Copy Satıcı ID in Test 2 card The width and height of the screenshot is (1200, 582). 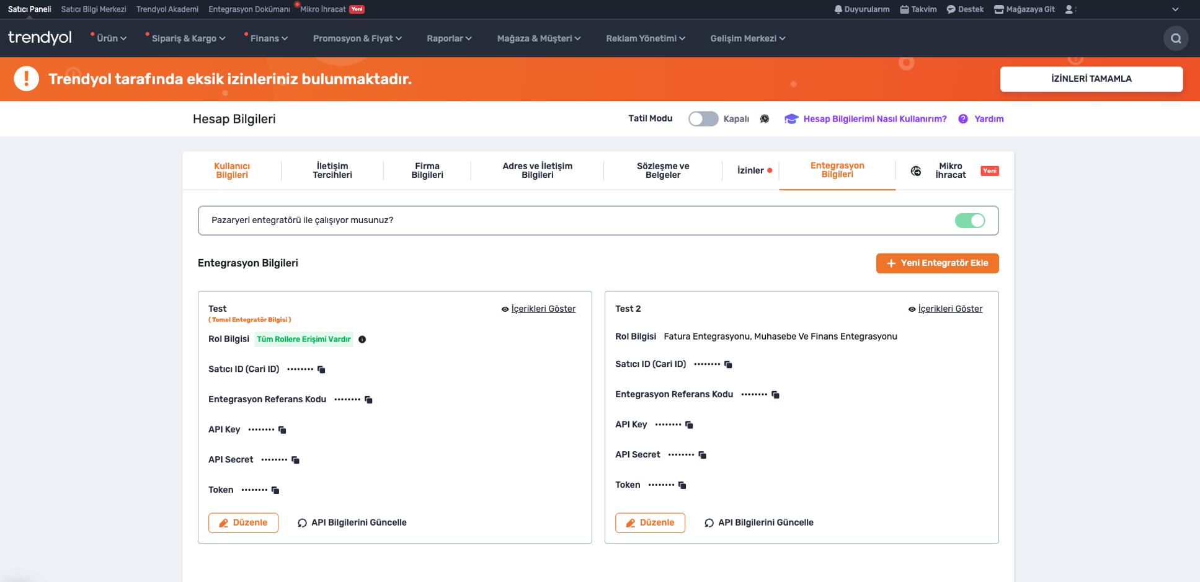point(728,364)
